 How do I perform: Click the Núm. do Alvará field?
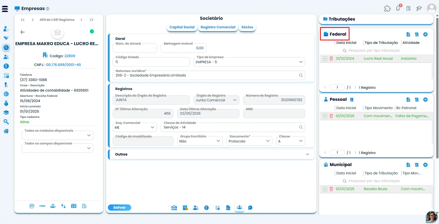click(135, 48)
